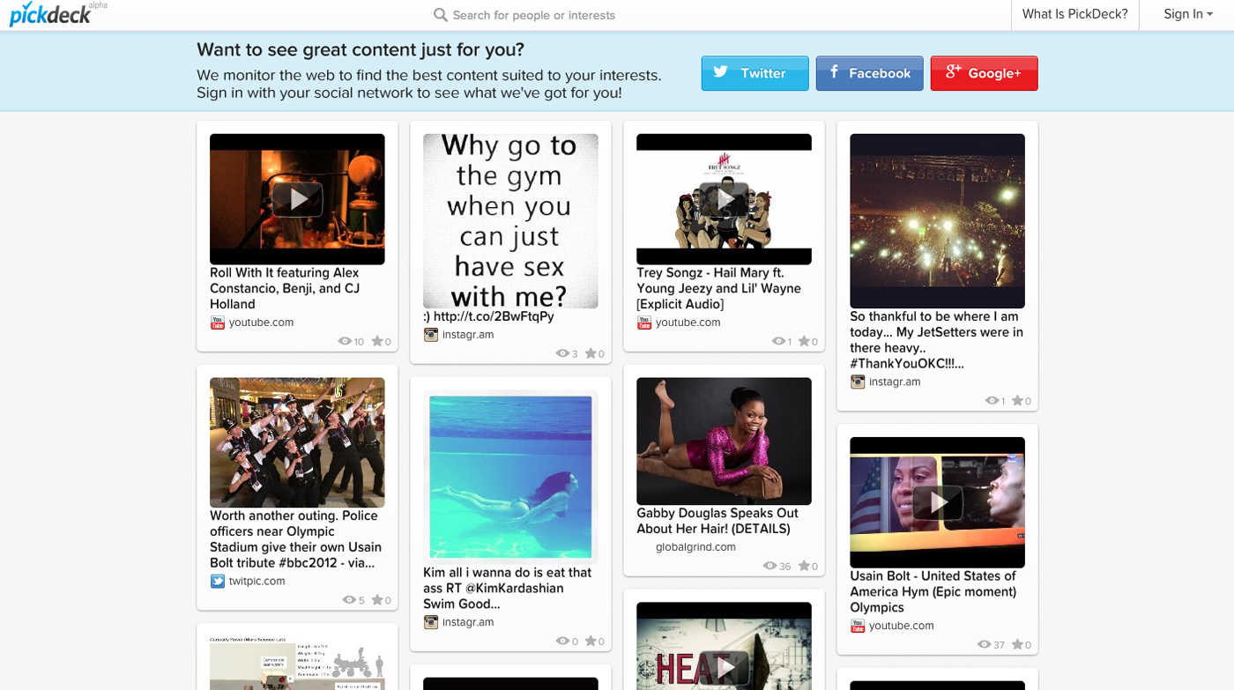Sign in with the Google+ button

[x=984, y=73]
